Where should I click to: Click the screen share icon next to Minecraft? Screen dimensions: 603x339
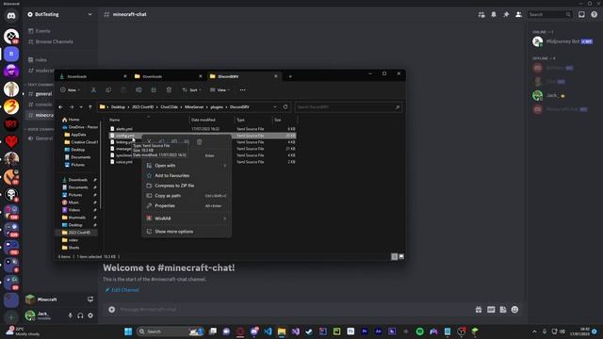90,299
